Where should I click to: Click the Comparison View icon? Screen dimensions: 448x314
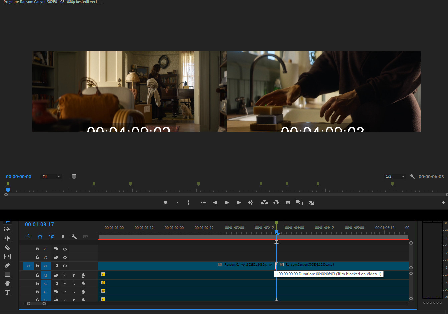pos(299,203)
